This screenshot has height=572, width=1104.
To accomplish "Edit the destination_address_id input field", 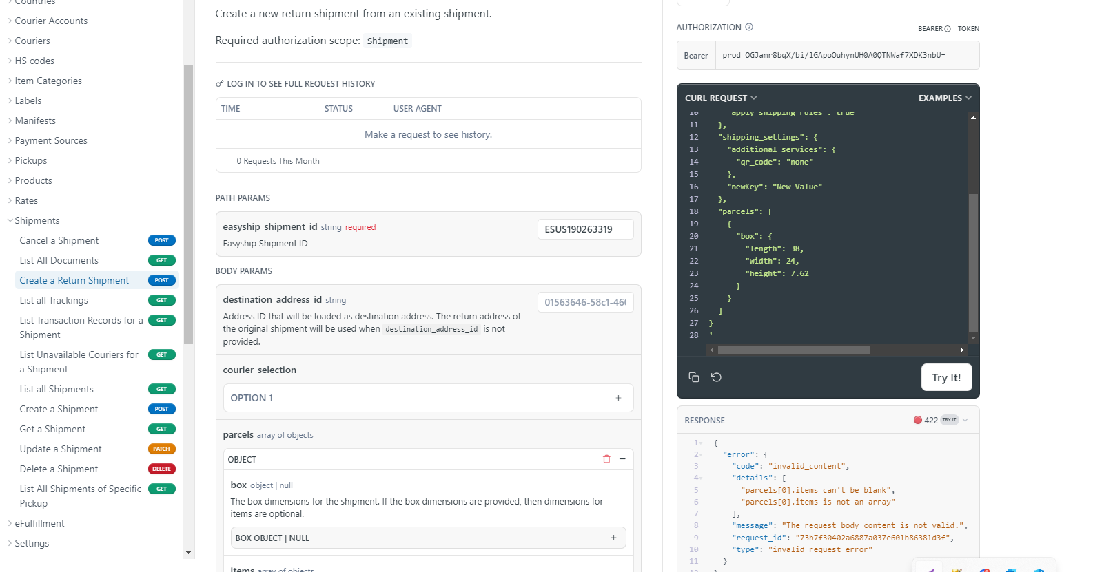I will [585, 302].
